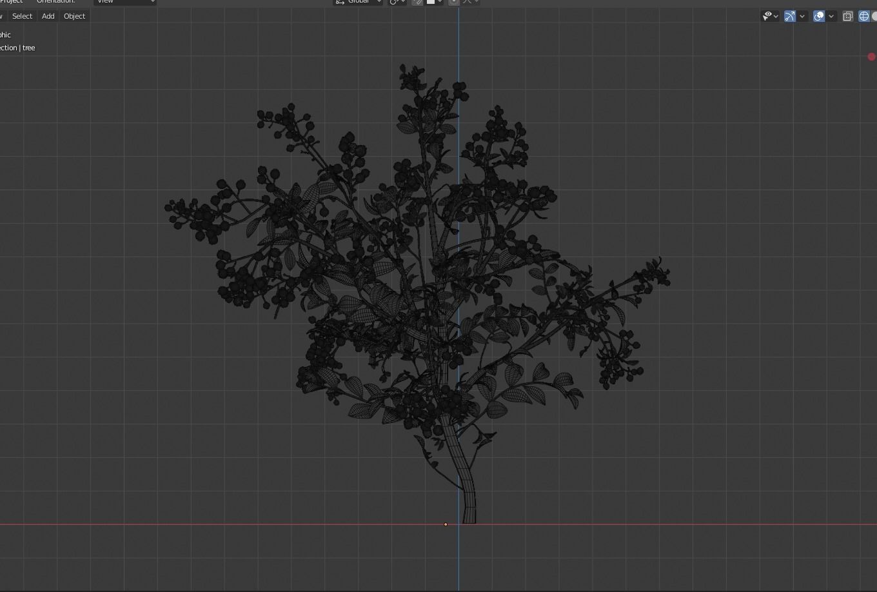
Task: Toggle the show gizmo button
Action: (789, 16)
